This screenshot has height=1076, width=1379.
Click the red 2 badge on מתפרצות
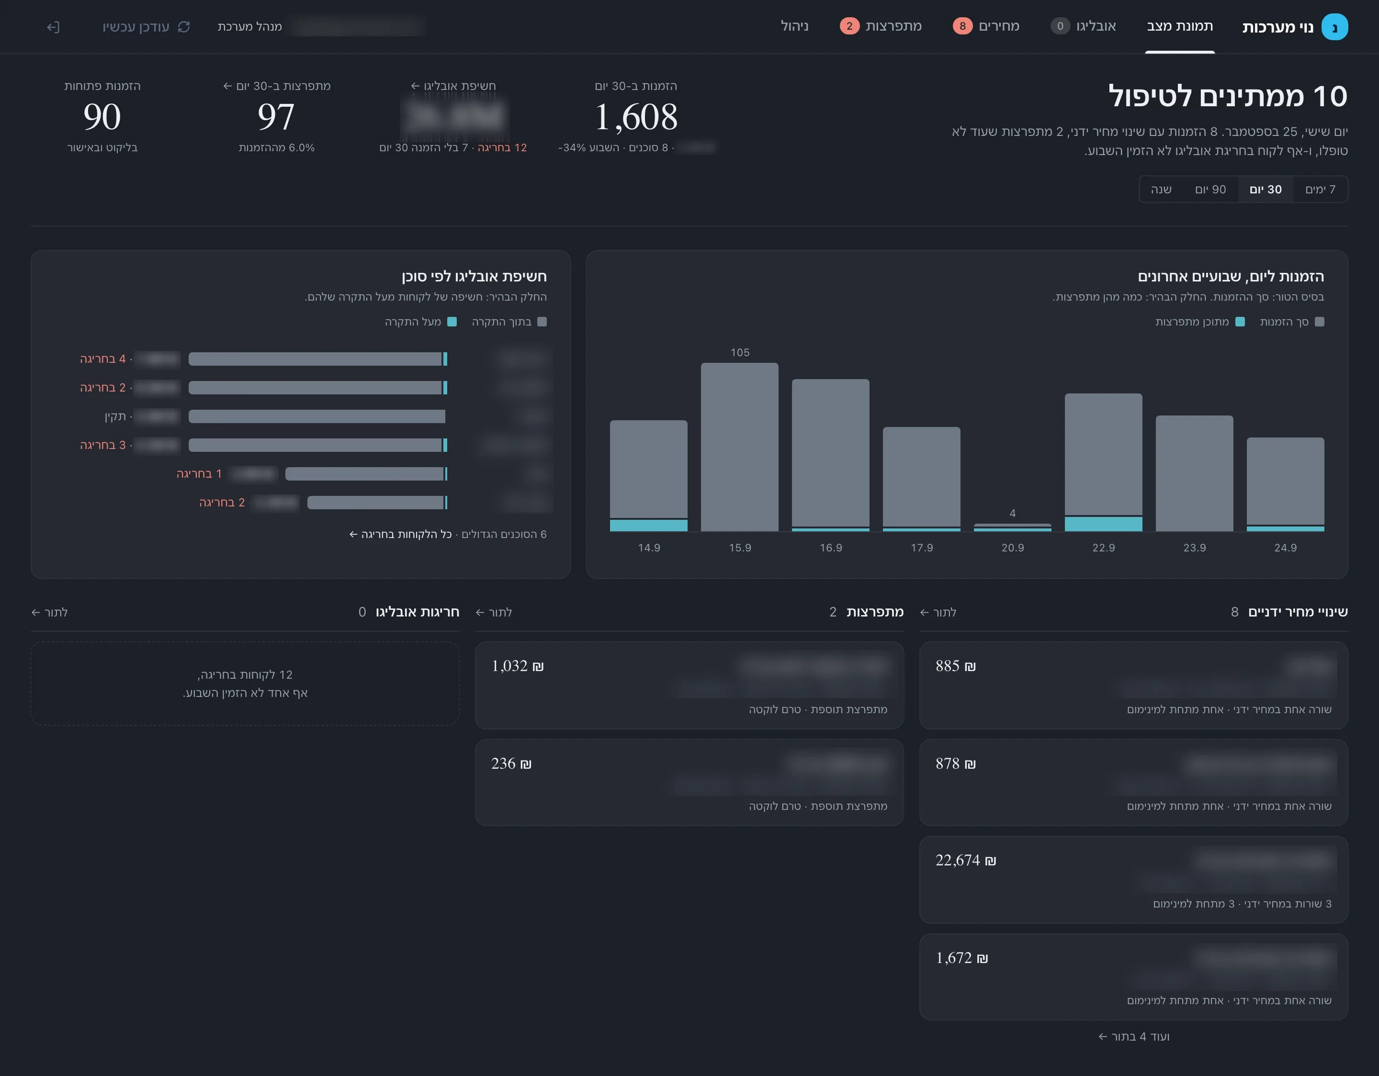click(849, 26)
